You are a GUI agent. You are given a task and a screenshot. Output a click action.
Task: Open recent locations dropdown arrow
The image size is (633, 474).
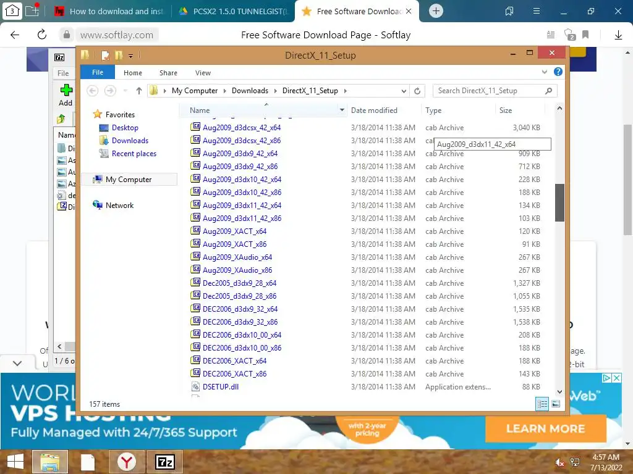pyautogui.click(x=125, y=91)
